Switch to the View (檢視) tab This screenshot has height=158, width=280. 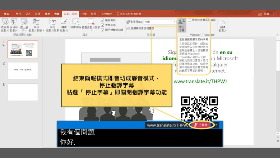pyautogui.click(x=94, y=14)
